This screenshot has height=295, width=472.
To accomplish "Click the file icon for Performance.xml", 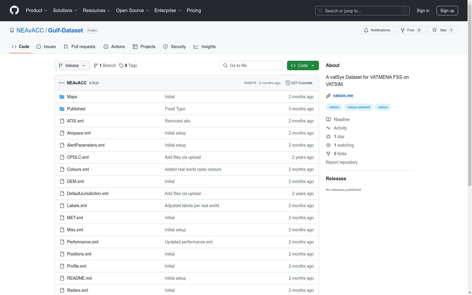I will (x=62, y=242).
